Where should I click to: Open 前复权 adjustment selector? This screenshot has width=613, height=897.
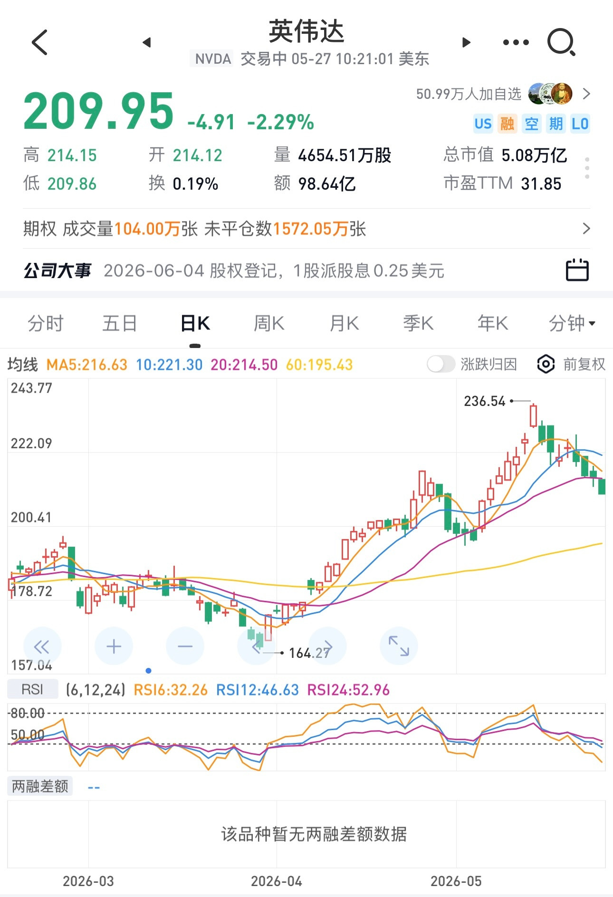pyautogui.click(x=584, y=365)
